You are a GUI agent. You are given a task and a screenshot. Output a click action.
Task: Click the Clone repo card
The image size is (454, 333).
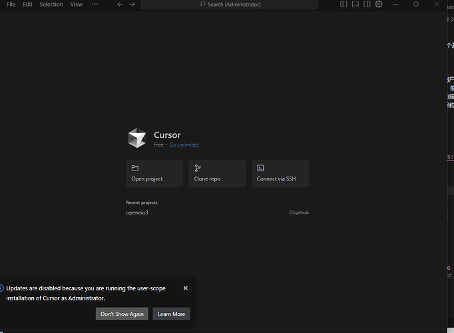[218, 173]
